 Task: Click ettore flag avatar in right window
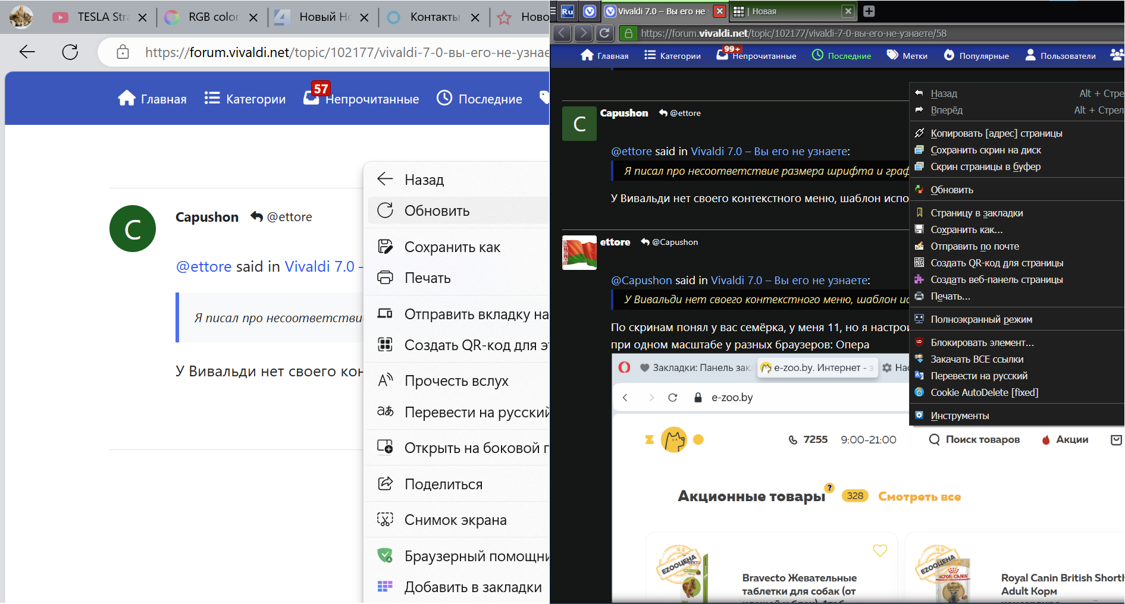[579, 253]
